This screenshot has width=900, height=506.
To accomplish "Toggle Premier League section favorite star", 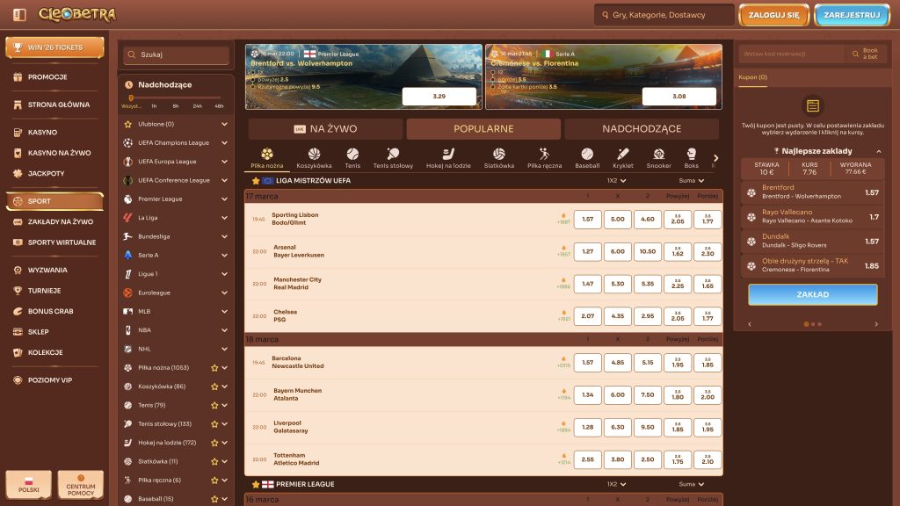I will (256, 484).
